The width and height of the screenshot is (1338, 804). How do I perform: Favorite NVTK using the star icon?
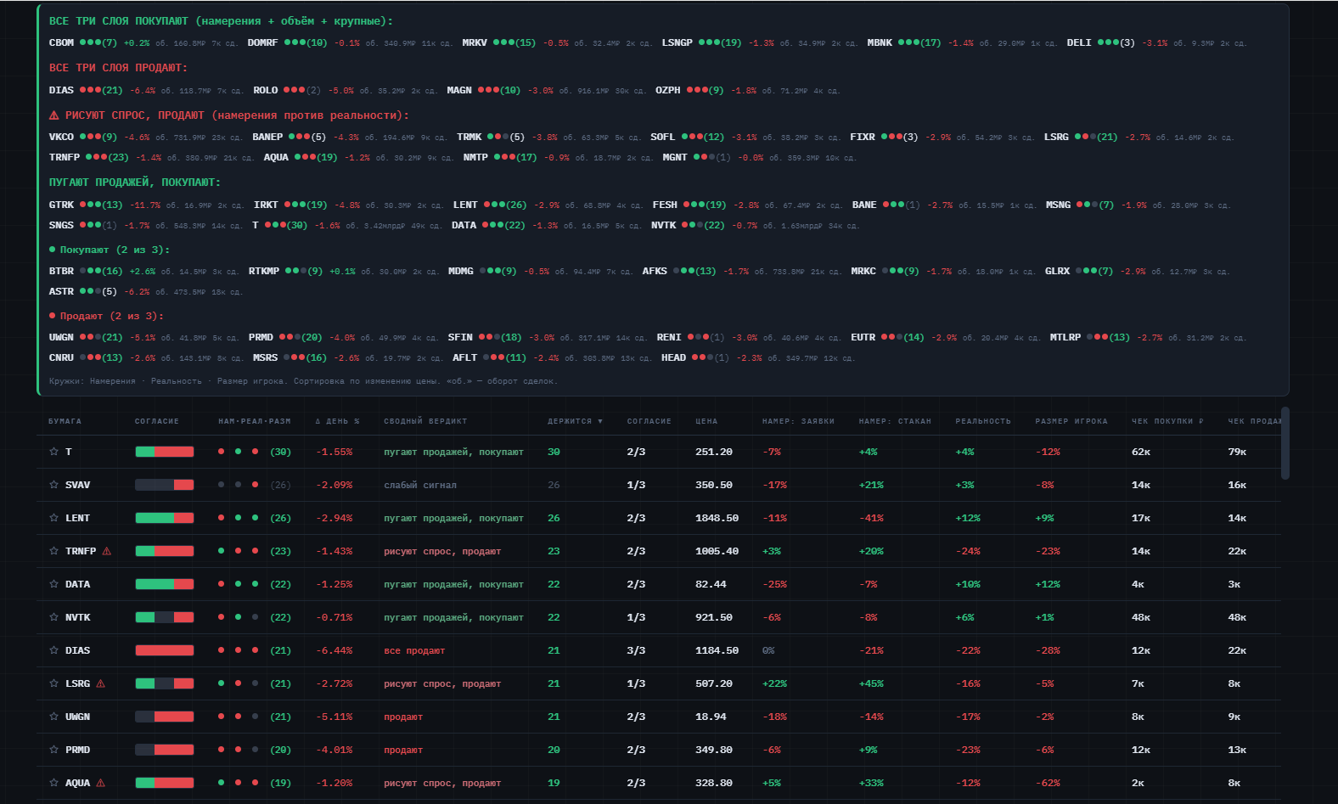pos(53,617)
